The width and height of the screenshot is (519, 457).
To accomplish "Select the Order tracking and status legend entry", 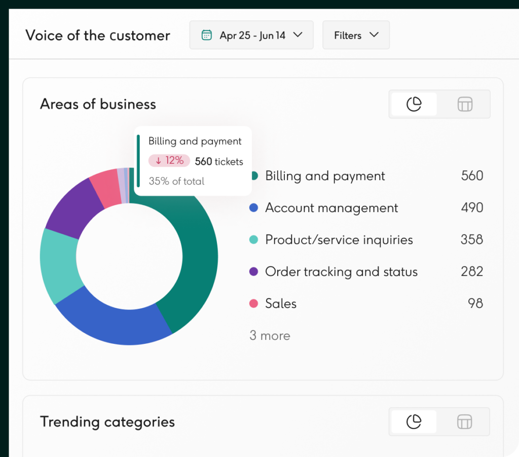I will [x=341, y=272].
